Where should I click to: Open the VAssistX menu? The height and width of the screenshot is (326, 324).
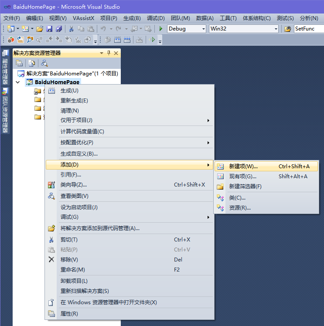[x=83, y=18]
